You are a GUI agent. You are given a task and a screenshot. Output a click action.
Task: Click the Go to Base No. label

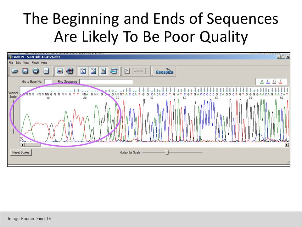32,81
